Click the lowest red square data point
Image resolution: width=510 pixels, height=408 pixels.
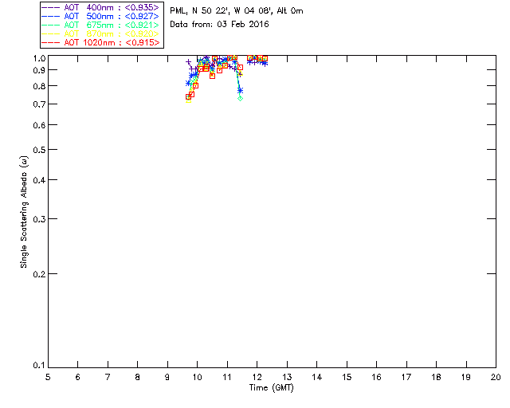pos(189,97)
